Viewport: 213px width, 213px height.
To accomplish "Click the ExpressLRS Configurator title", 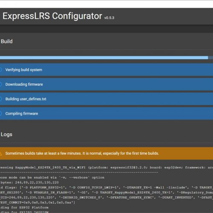I will (52, 16).
